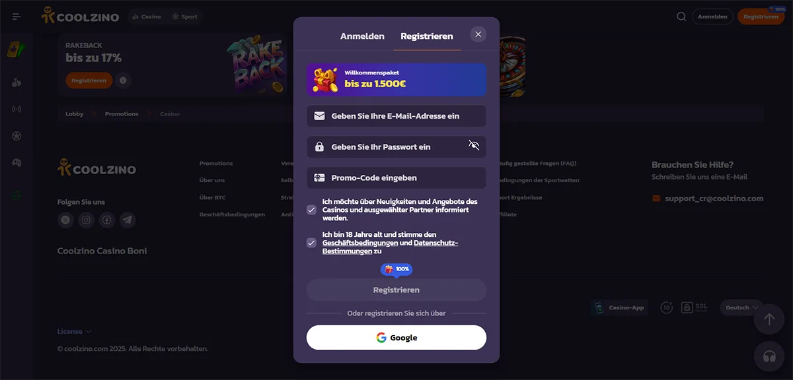Open the Telegram social link
Screen dimensions: 793x380
coord(127,220)
